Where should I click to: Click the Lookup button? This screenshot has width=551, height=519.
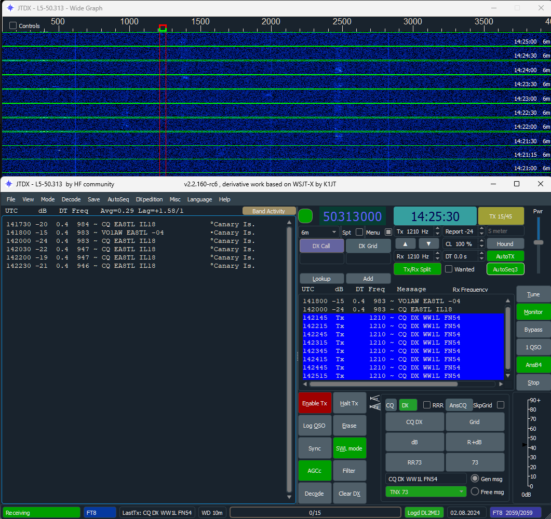[321, 279]
